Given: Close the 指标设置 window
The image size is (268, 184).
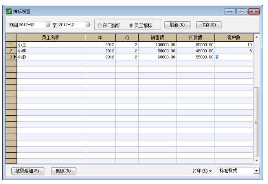Looking at the screenshot, I should click(x=254, y=12).
